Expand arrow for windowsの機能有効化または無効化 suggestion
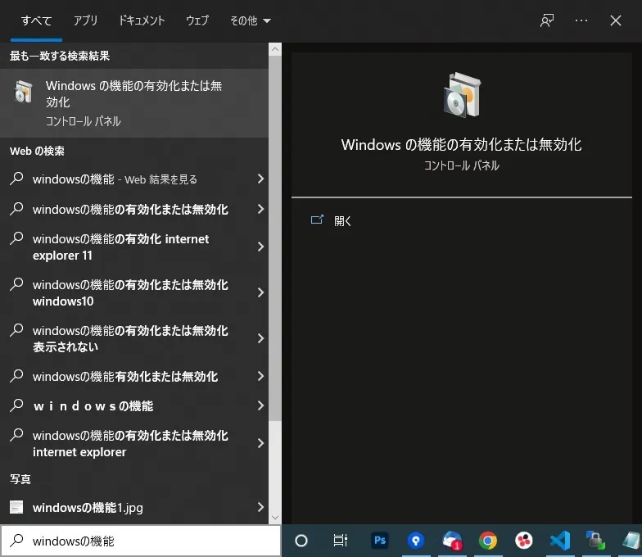The width and height of the screenshot is (642, 557). pos(260,376)
